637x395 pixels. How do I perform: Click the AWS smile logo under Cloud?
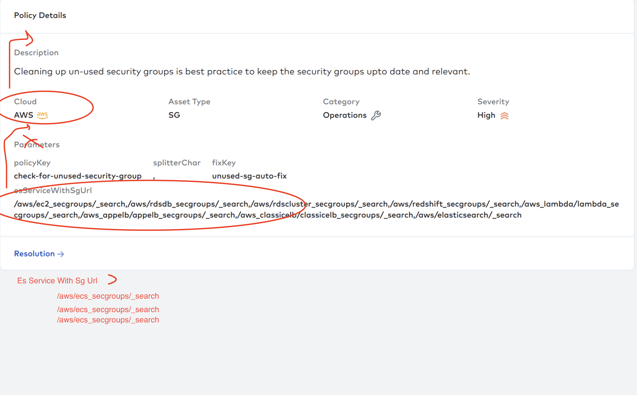coord(42,115)
